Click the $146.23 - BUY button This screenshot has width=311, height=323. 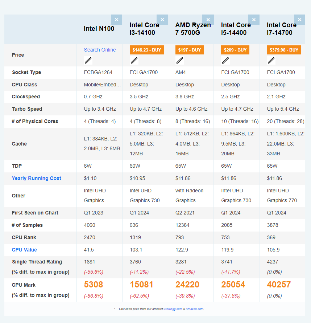point(147,50)
